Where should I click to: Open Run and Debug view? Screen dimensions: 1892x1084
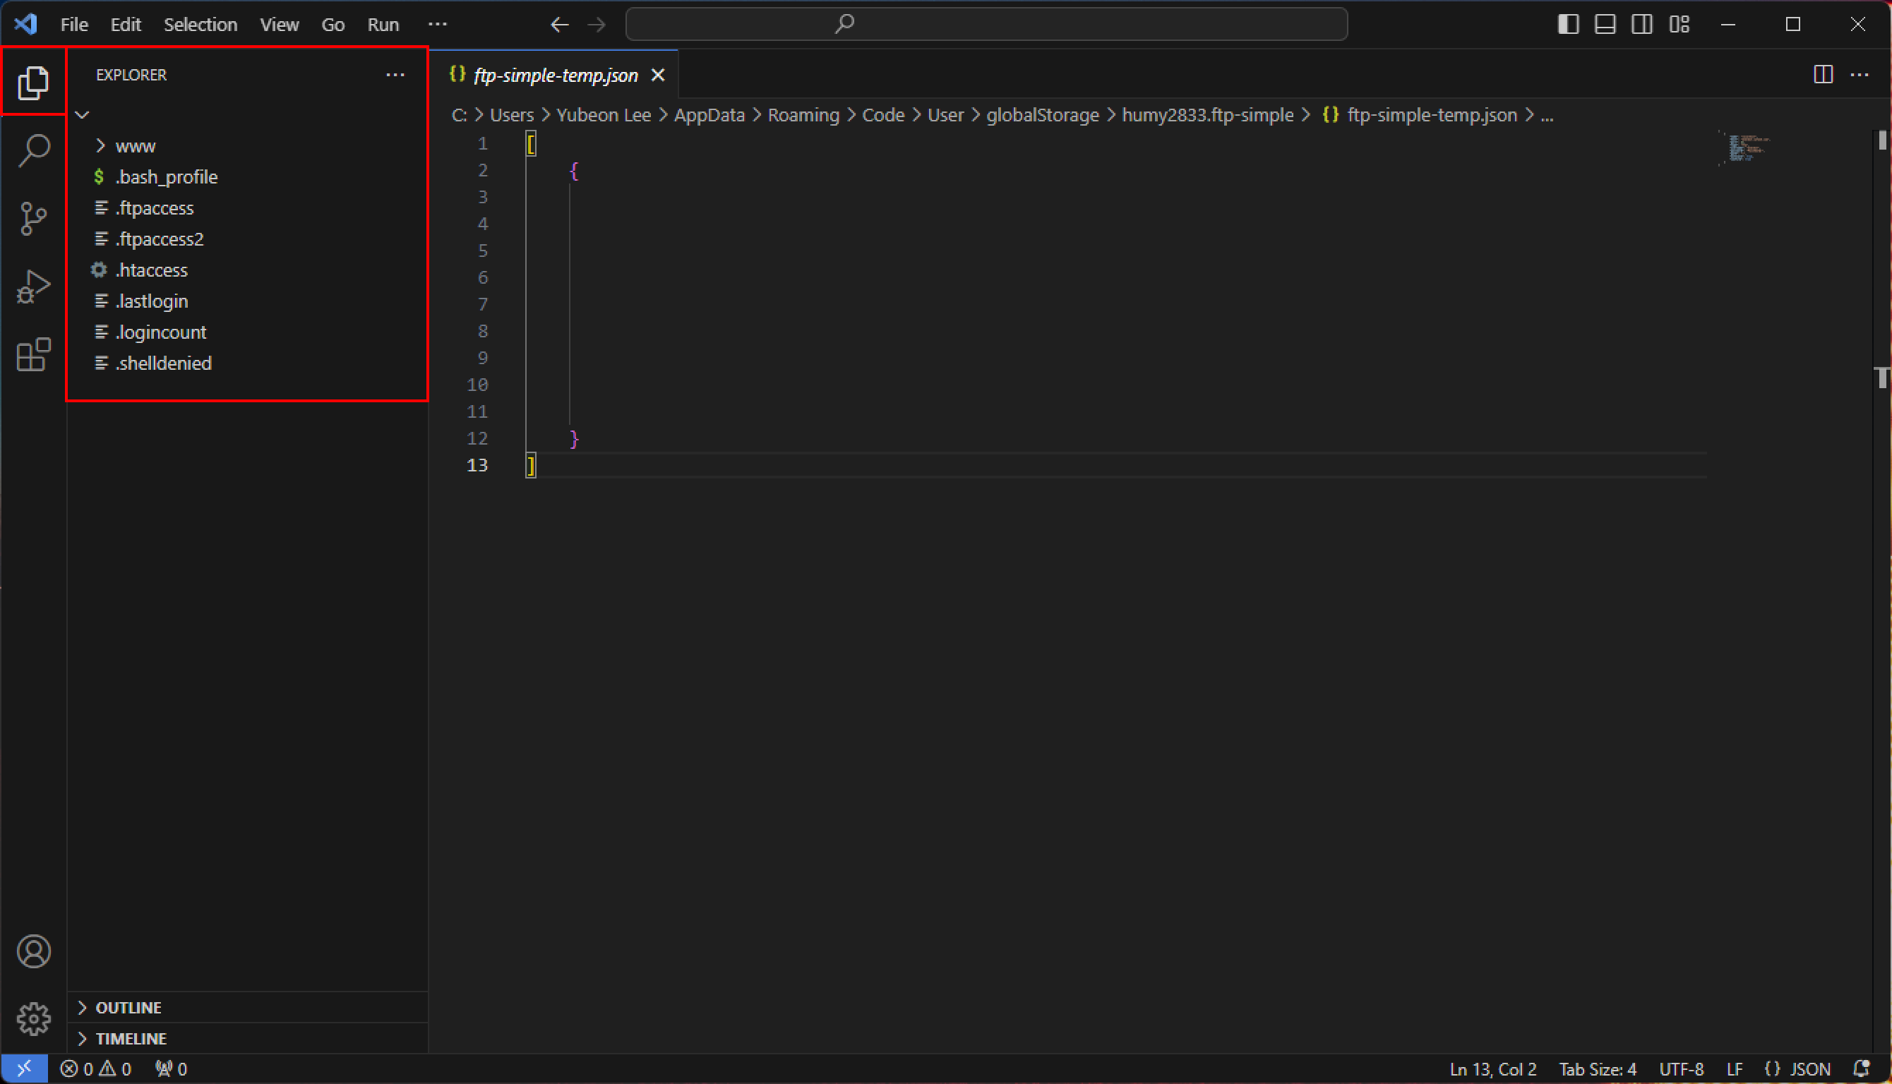pos(33,287)
